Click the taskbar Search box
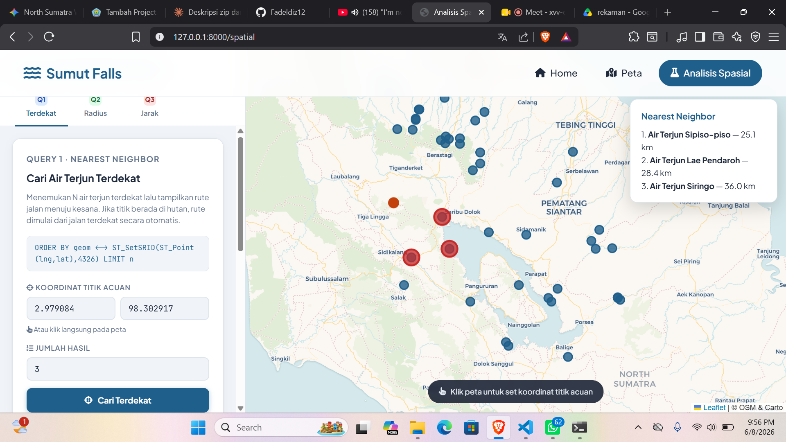786x442 pixels. click(x=281, y=428)
